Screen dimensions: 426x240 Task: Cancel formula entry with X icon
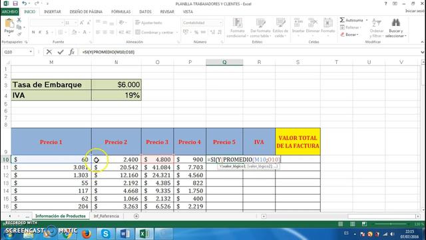pos(49,52)
